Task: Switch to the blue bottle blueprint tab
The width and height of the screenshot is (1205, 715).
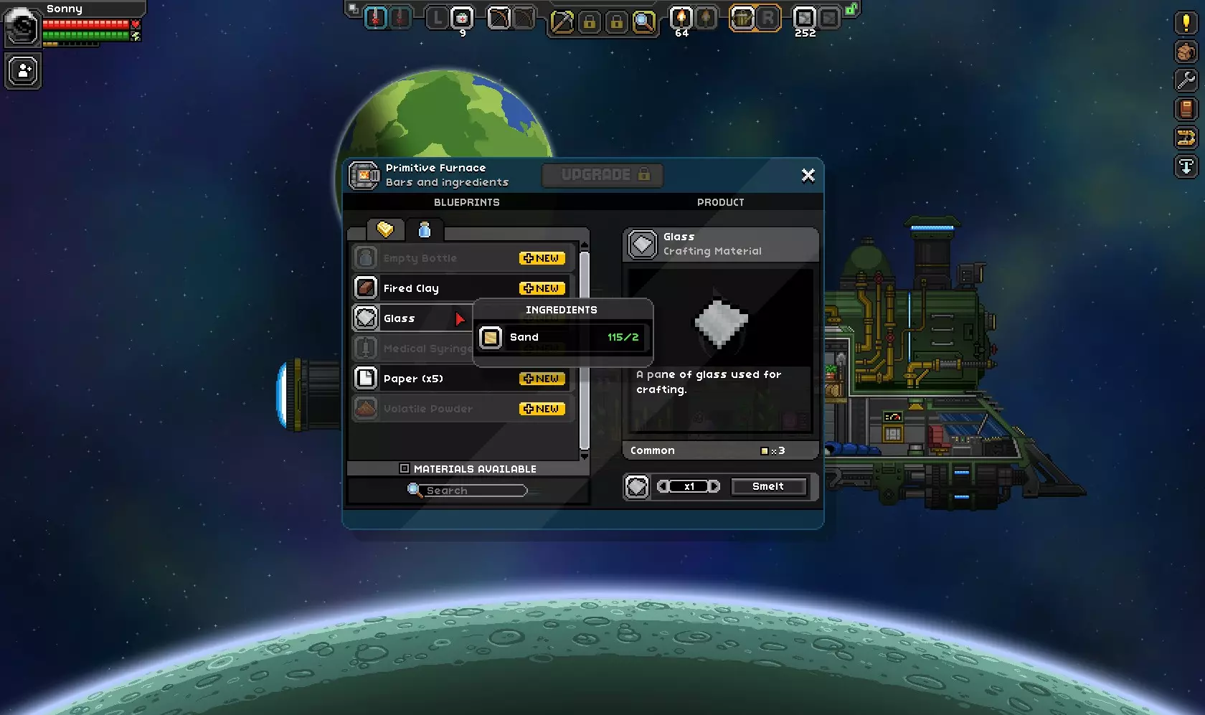Action: pyautogui.click(x=425, y=229)
